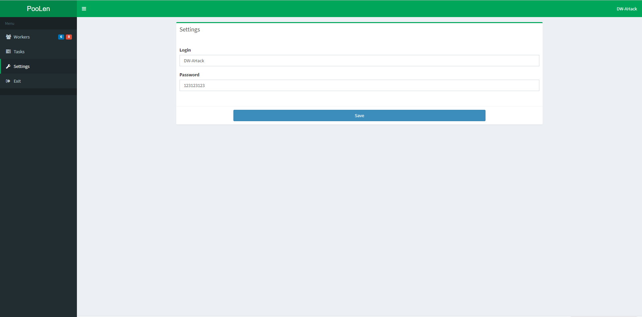Click the blue badge showing 6 workers
Screen dimensions: 642x317
pos(61,37)
